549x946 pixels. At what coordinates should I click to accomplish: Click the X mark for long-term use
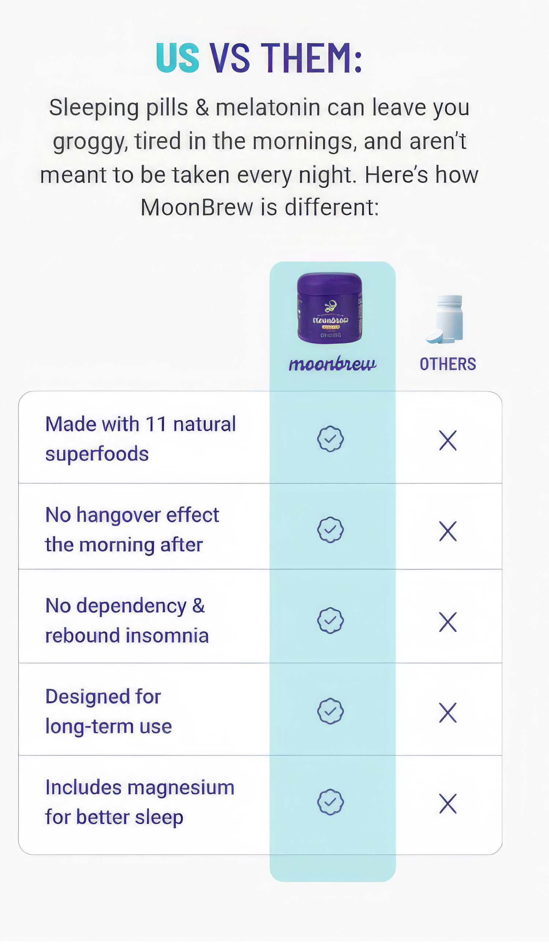(448, 713)
